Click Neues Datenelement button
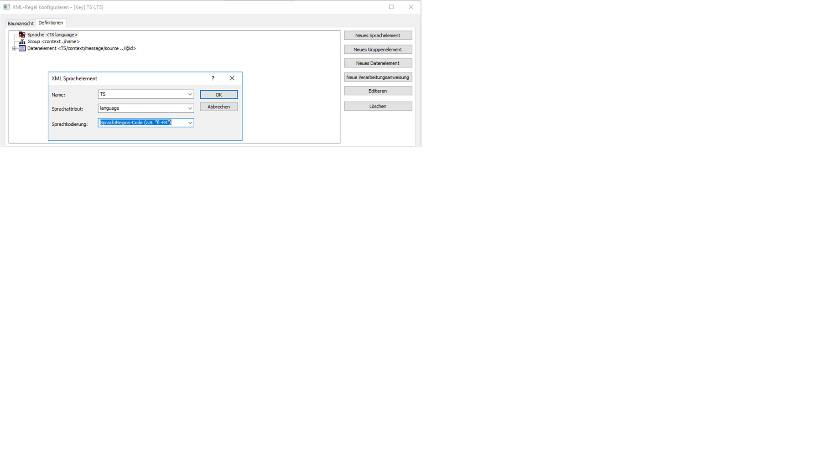This screenshot has width=821, height=461. tap(378, 63)
